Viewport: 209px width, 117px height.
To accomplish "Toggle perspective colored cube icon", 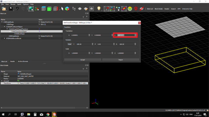I will 67,9.
